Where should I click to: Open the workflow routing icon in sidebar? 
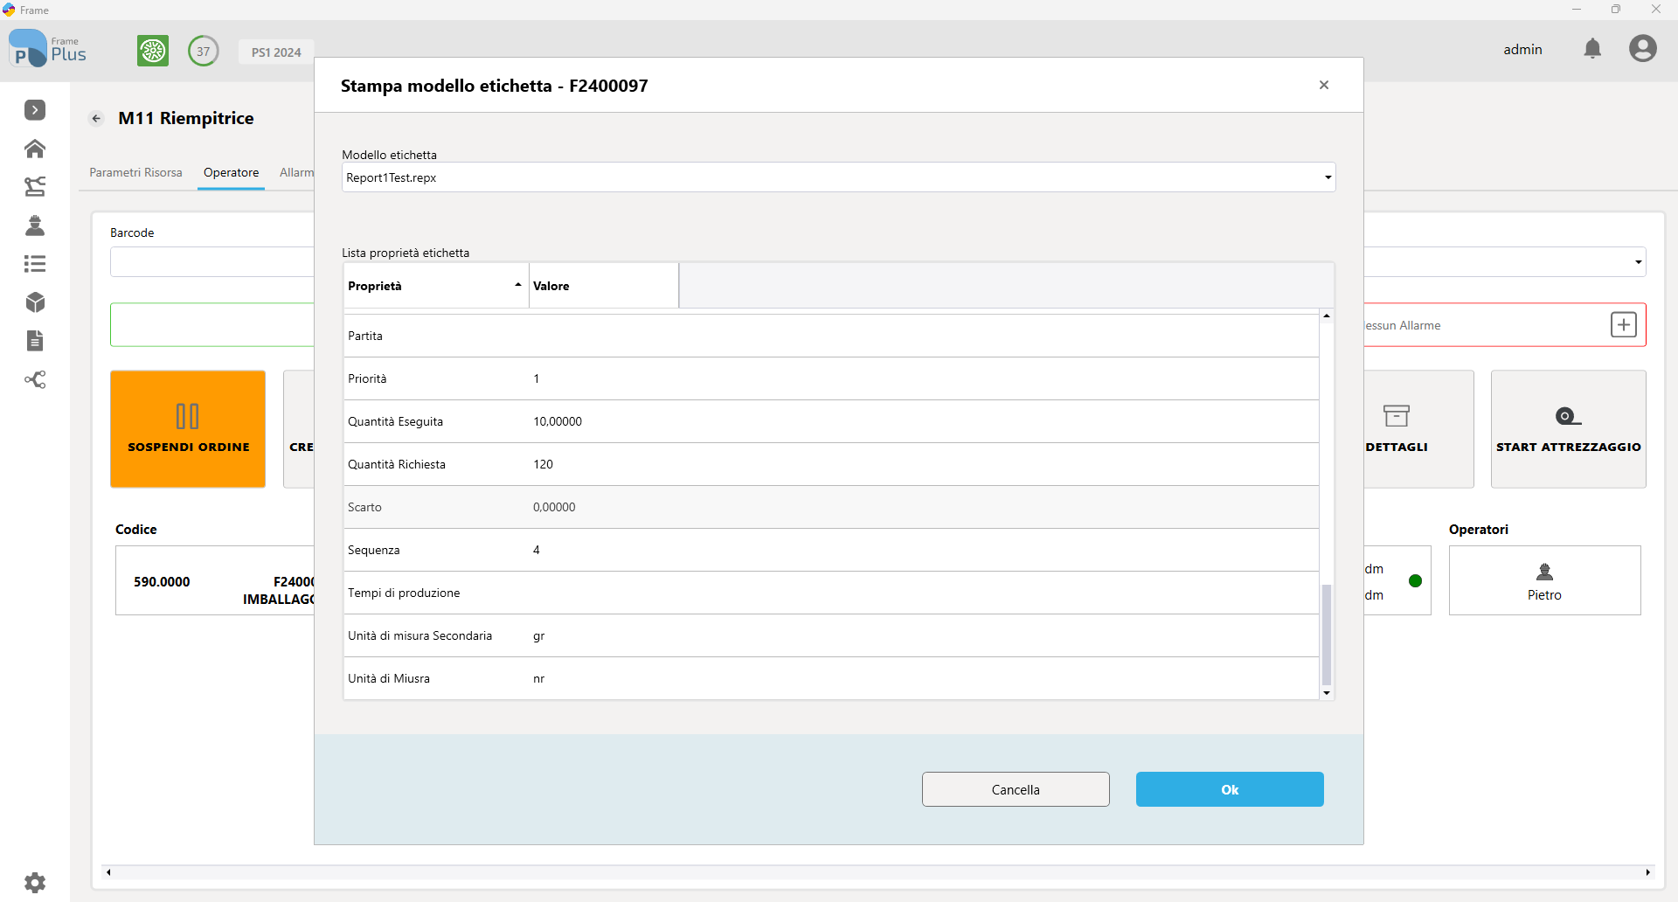tap(35, 186)
